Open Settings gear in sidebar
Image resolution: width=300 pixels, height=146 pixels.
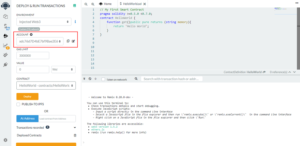pyautogui.click(x=5, y=140)
